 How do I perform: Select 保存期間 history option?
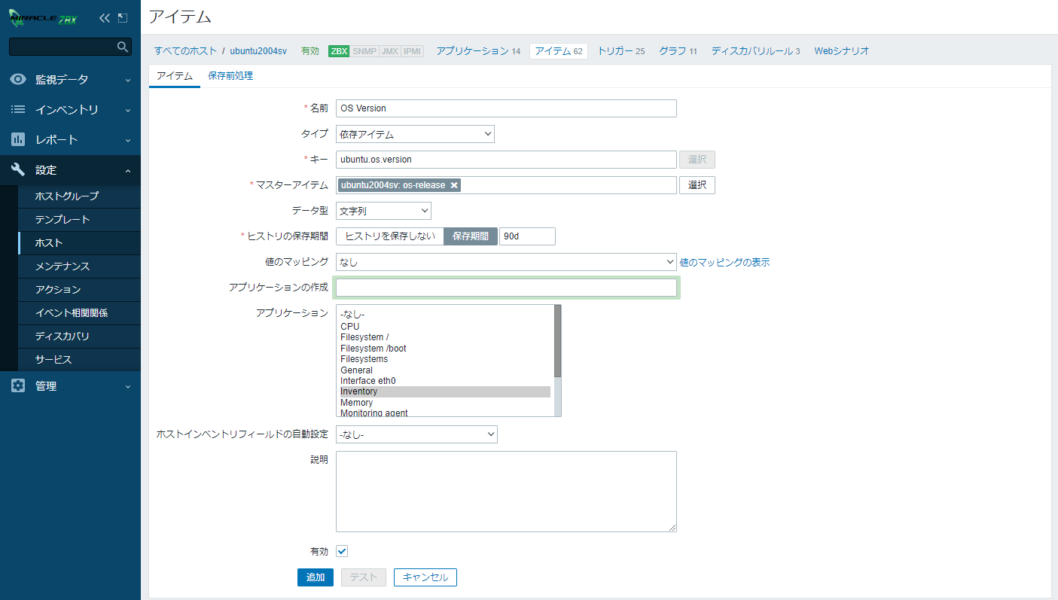471,236
